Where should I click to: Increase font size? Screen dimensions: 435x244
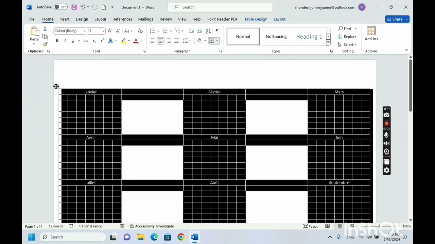pyautogui.click(x=110, y=31)
